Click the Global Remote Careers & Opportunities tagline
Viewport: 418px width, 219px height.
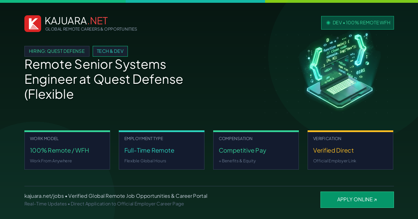91,29
